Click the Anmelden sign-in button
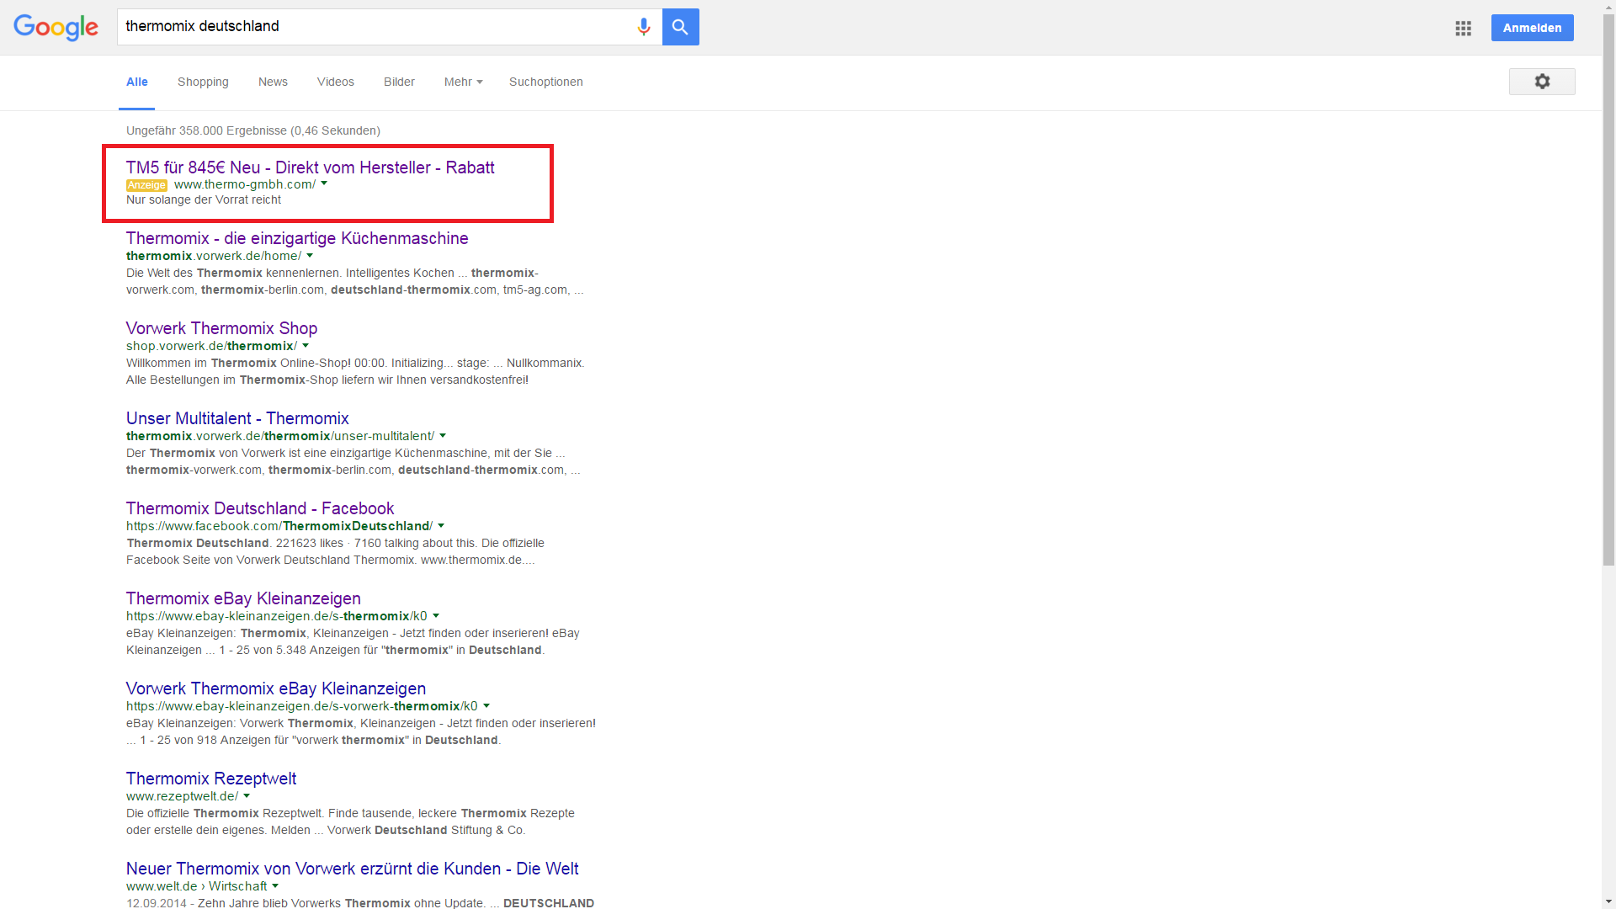Screen dimensions: 1616x909 coord(1532,28)
